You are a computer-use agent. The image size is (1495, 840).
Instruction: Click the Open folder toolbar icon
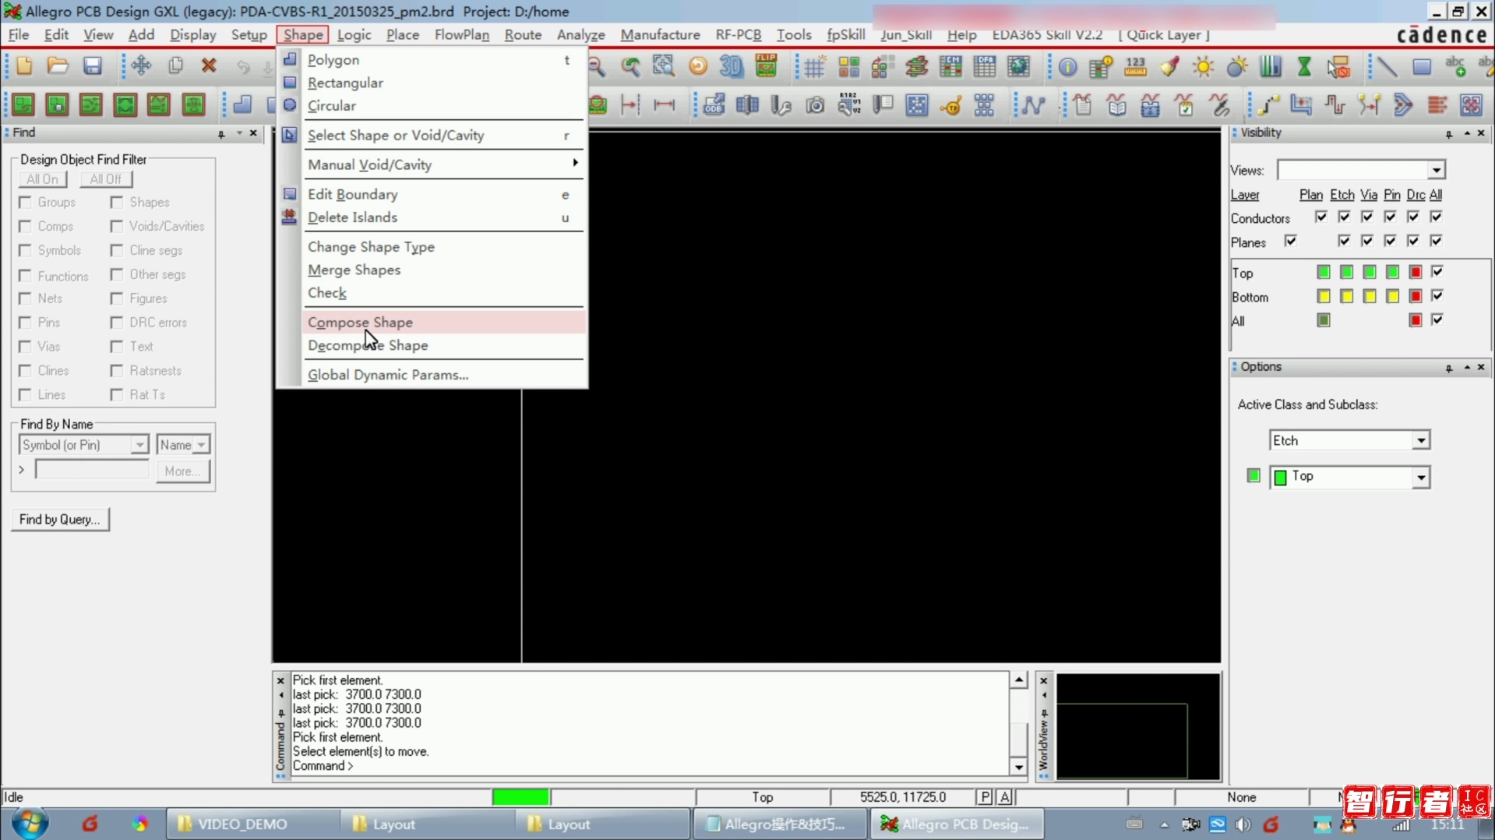(x=58, y=66)
